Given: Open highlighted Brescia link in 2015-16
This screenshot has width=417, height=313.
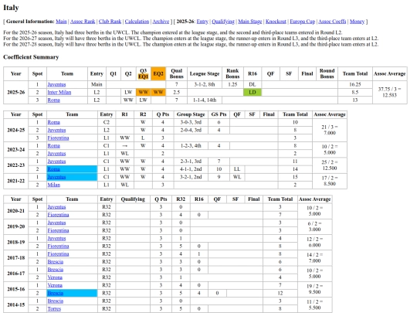Looking at the screenshot, I should coord(56,294).
